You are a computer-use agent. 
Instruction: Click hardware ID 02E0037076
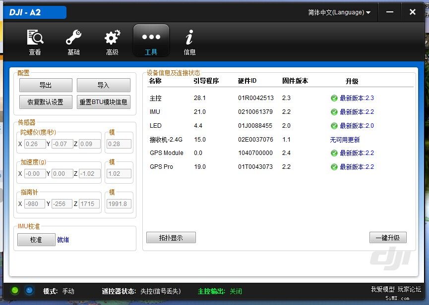[x=255, y=140]
